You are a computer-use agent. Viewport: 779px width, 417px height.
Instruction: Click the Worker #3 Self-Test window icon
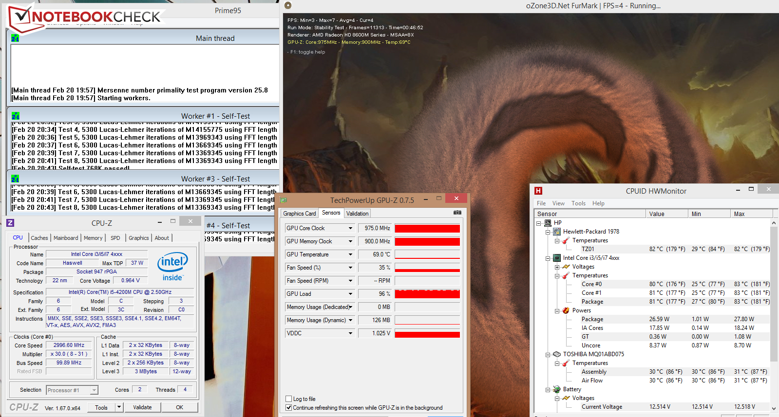coord(15,179)
